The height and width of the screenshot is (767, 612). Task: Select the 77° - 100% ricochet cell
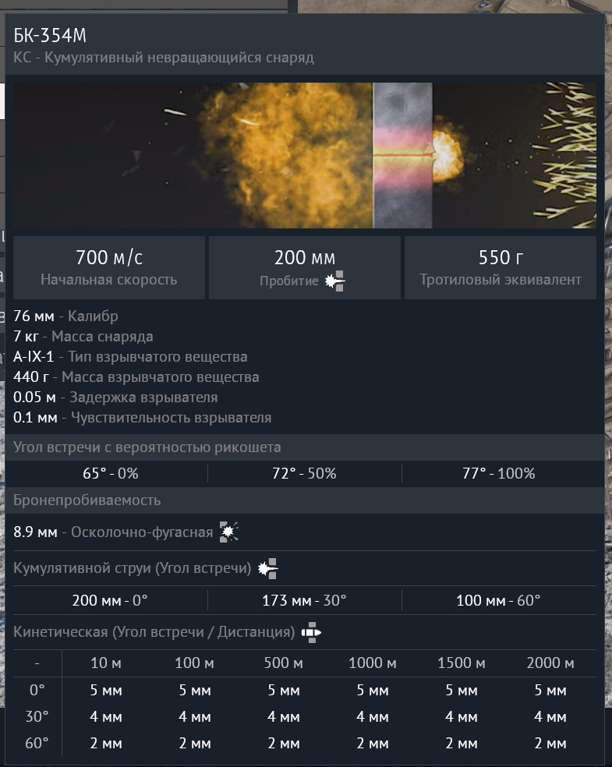tap(499, 474)
